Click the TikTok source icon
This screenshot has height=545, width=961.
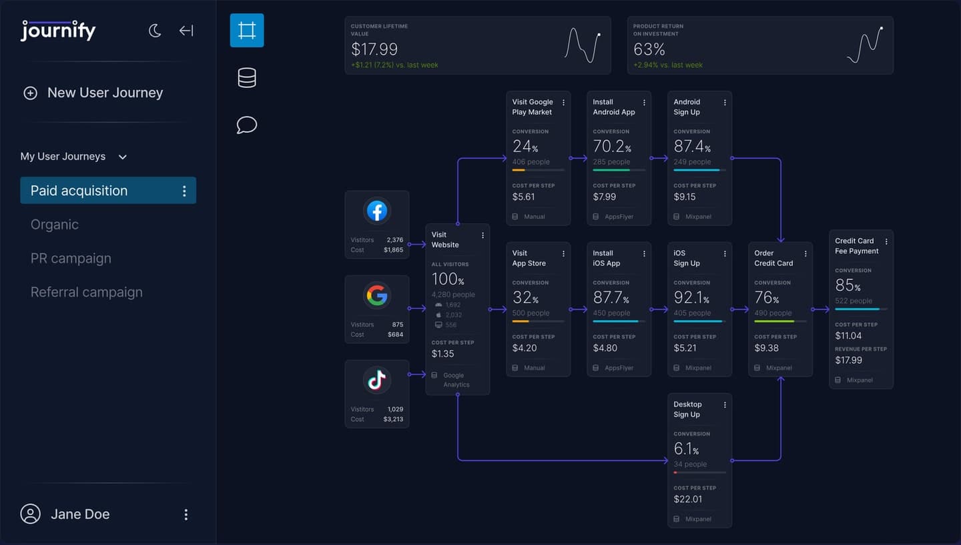[x=377, y=380]
